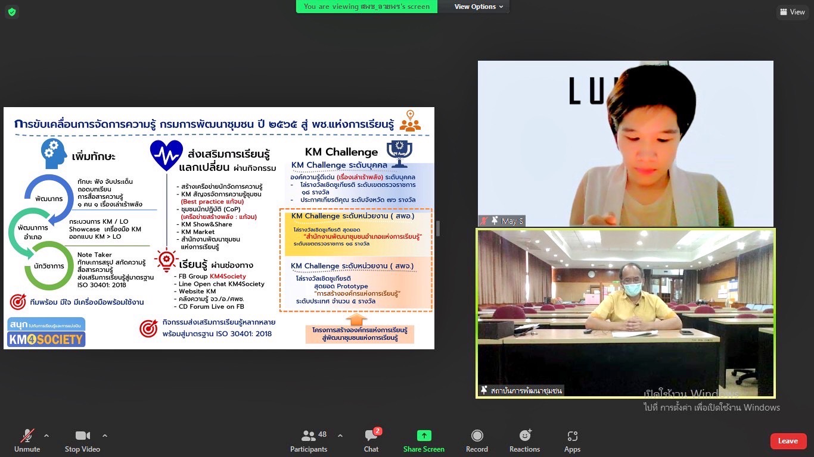This screenshot has width=814, height=457.
Task: Open the View Options menu
Action: pos(479,7)
